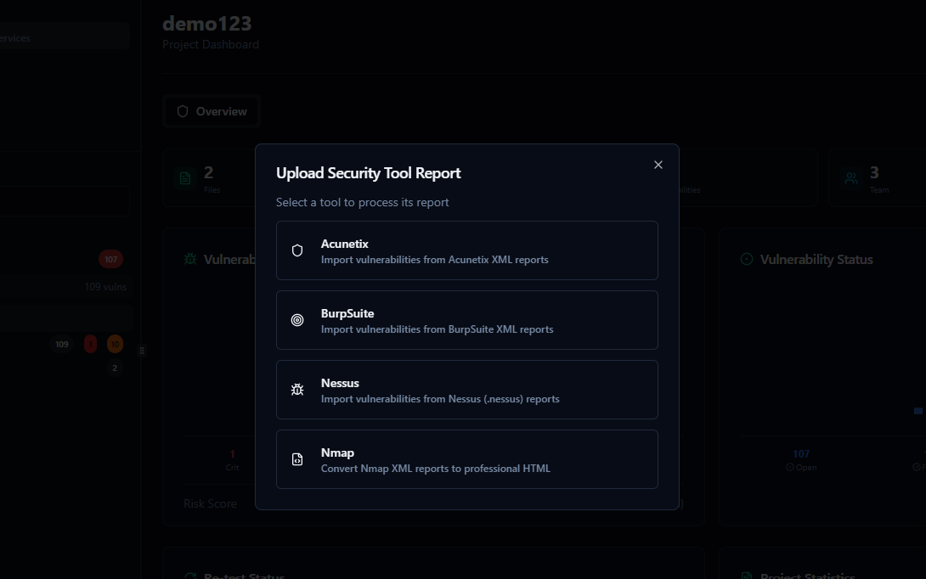The image size is (926, 579).
Task: Choose Nmap XML to HTML conversion option
Action: 466,459
